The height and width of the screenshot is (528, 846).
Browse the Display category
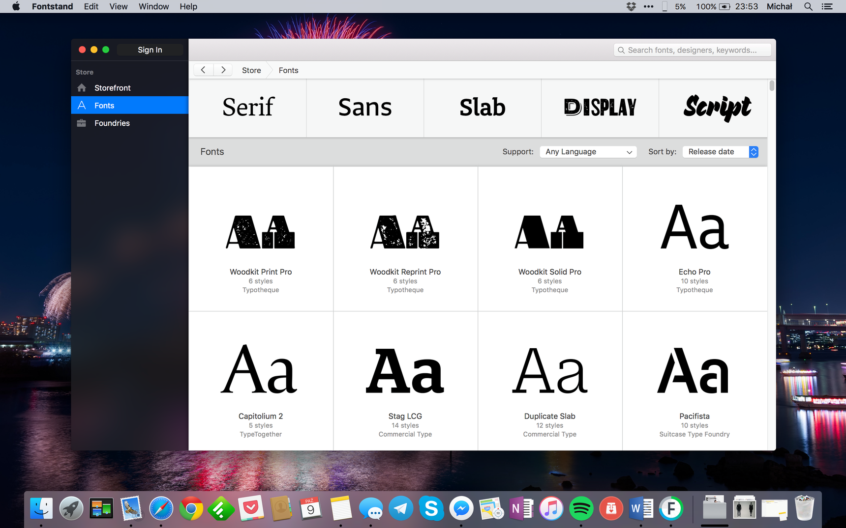click(600, 108)
